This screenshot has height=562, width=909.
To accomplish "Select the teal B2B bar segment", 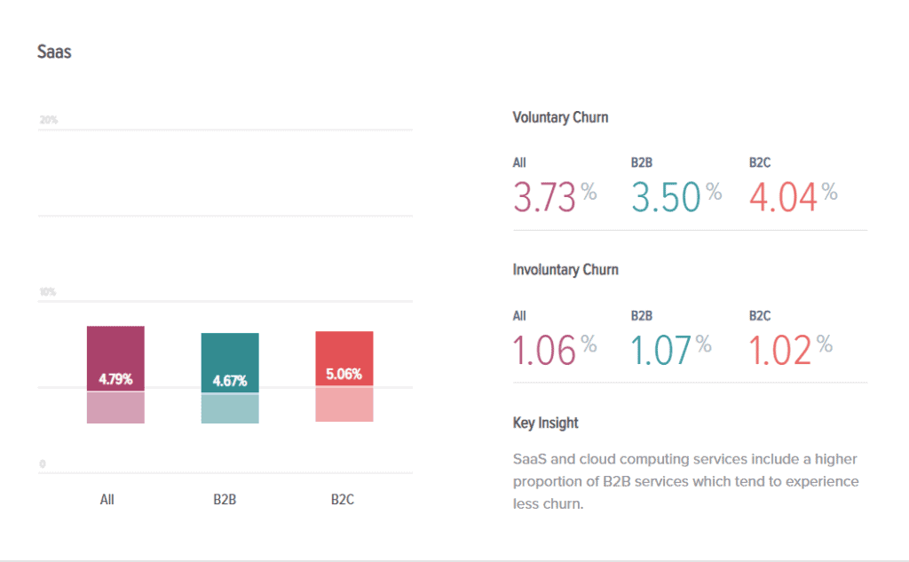I will click(230, 363).
